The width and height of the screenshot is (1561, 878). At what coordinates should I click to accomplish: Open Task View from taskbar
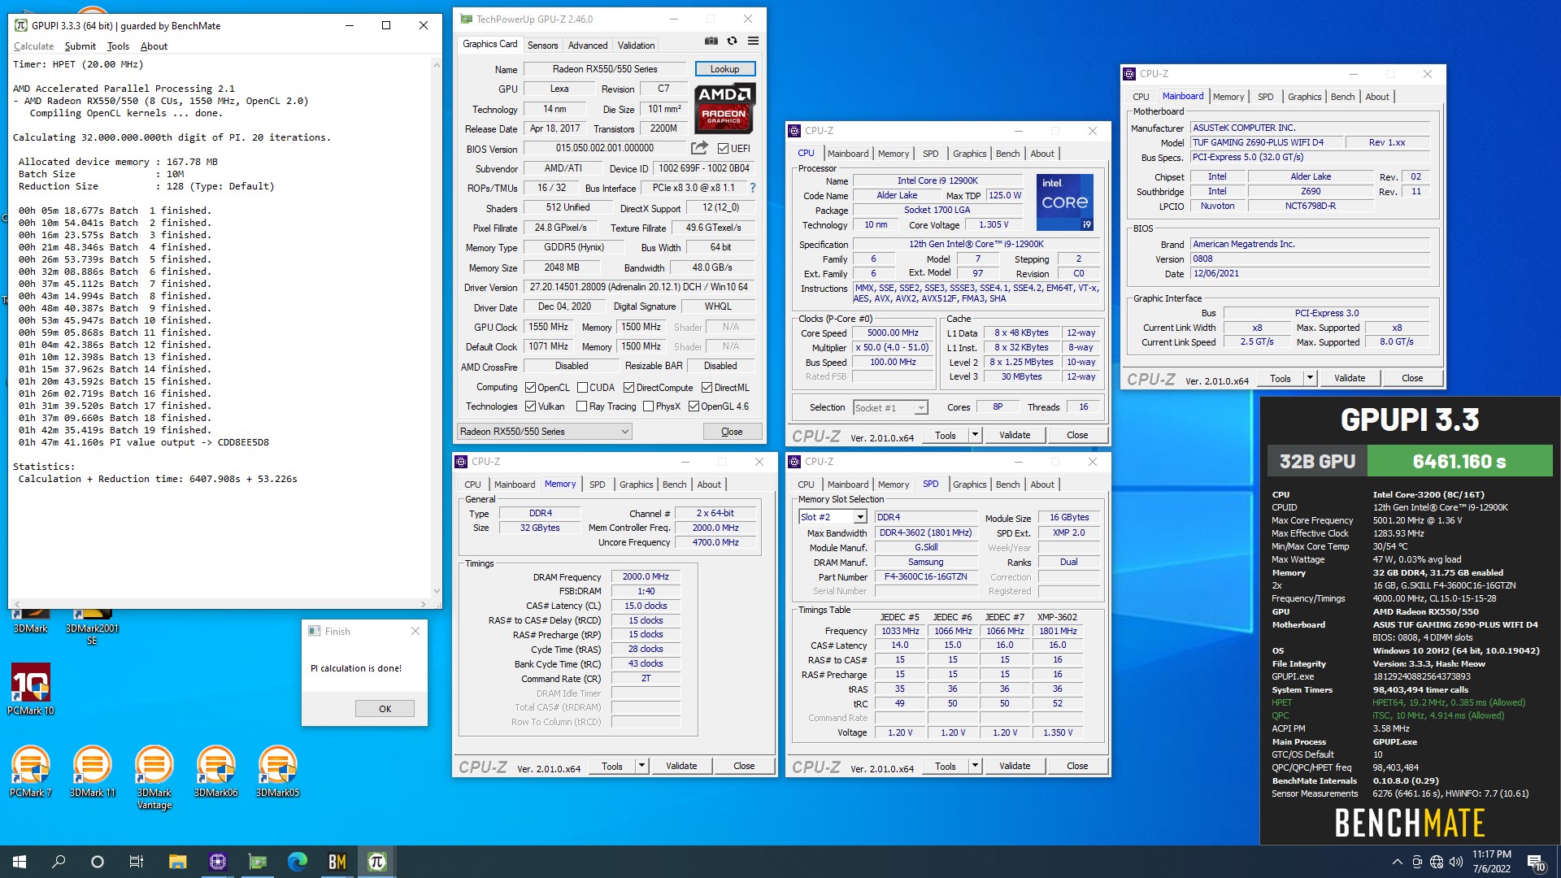(137, 862)
